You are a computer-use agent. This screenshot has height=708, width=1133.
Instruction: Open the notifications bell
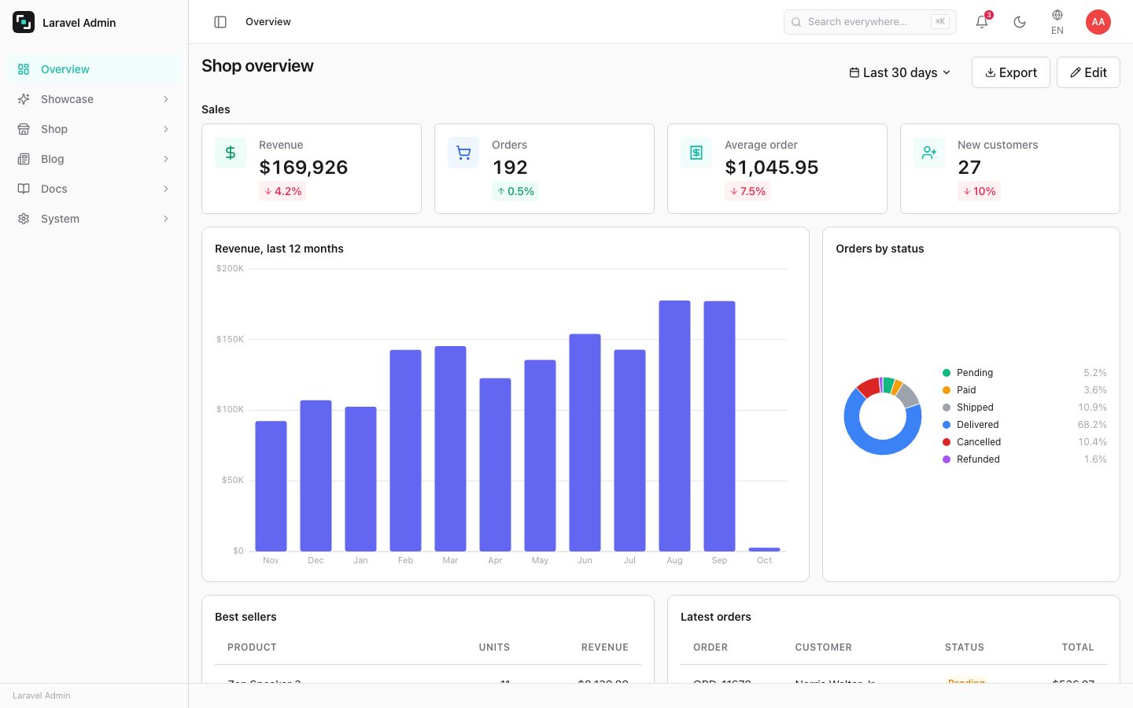click(x=982, y=22)
